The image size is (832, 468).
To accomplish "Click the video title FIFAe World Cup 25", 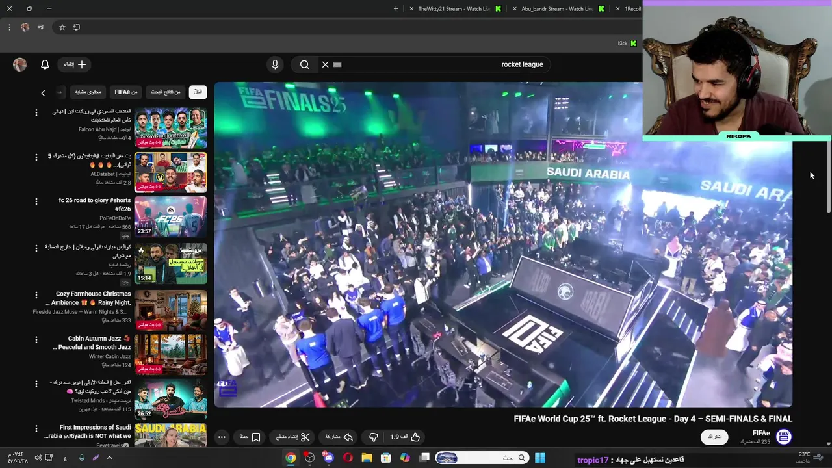I will 653,419.
